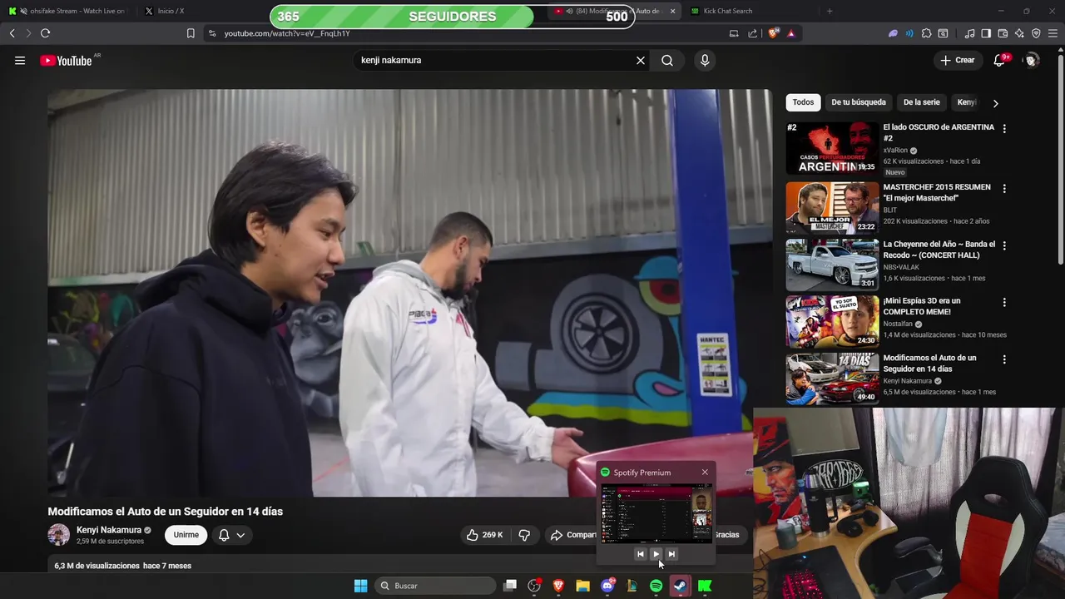Open Windows Start menu

pyautogui.click(x=360, y=586)
